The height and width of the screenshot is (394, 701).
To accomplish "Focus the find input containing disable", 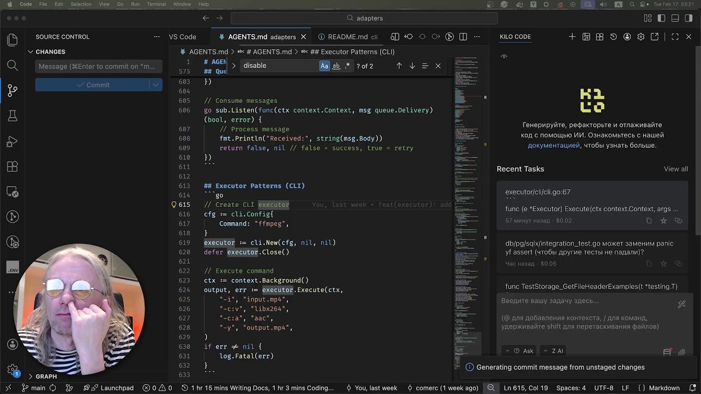I will (x=279, y=66).
